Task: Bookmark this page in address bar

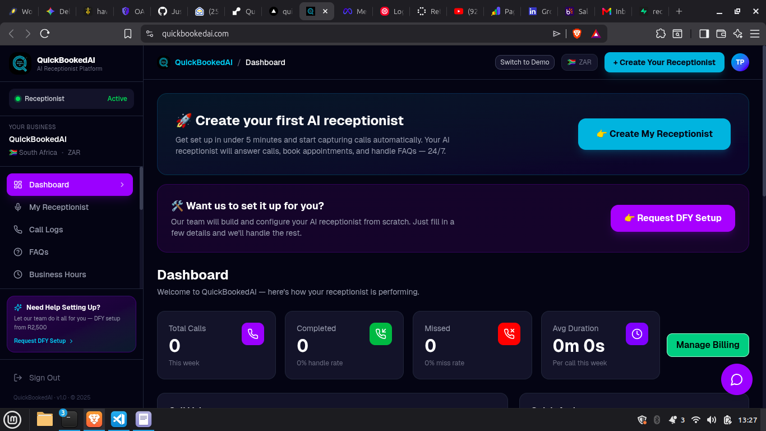Action: click(x=128, y=34)
